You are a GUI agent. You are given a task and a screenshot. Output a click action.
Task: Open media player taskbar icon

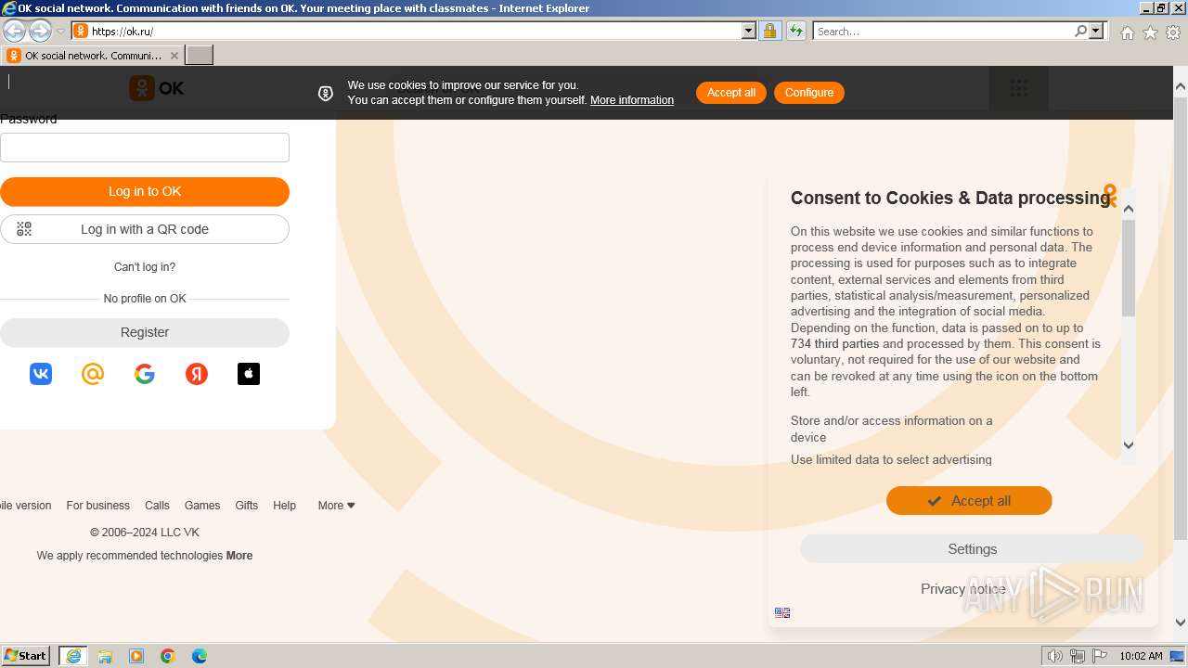[x=136, y=656]
